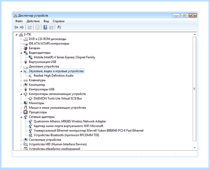Viewport: 210px width, 169px height.
Task: Close the Диспетчер устройств window
Action: point(193,15)
